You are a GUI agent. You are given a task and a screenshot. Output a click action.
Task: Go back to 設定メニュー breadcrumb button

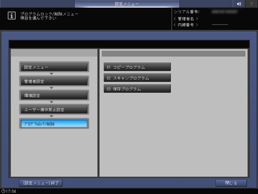click(x=54, y=67)
